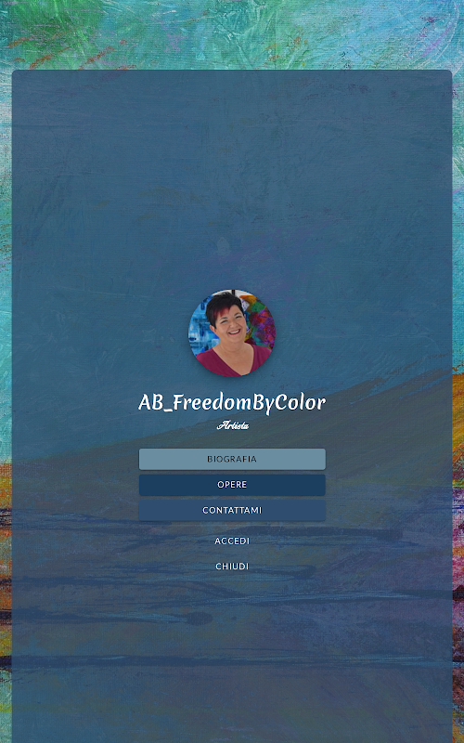Screen dimensions: 464x743
Task: Click the CONTATTAMI button
Action: pyautogui.click(x=232, y=510)
